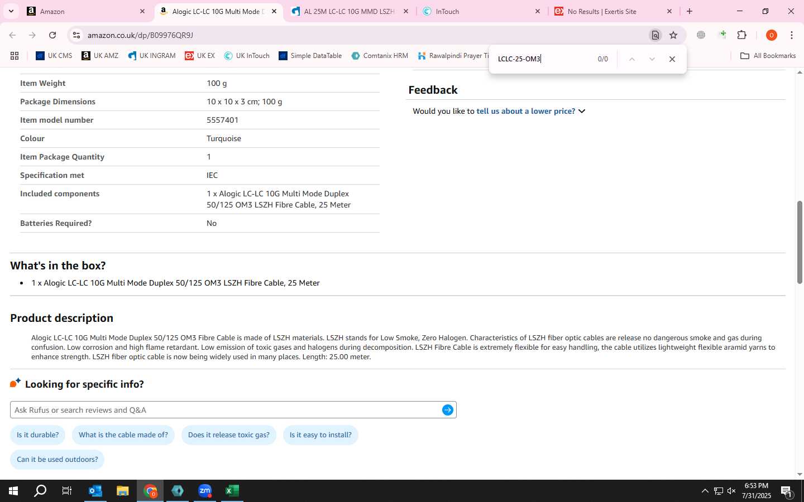Select 'Is it easy to install?' suggestion
Image resolution: width=804 pixels, height=502 pixels.
pos(320,435)
